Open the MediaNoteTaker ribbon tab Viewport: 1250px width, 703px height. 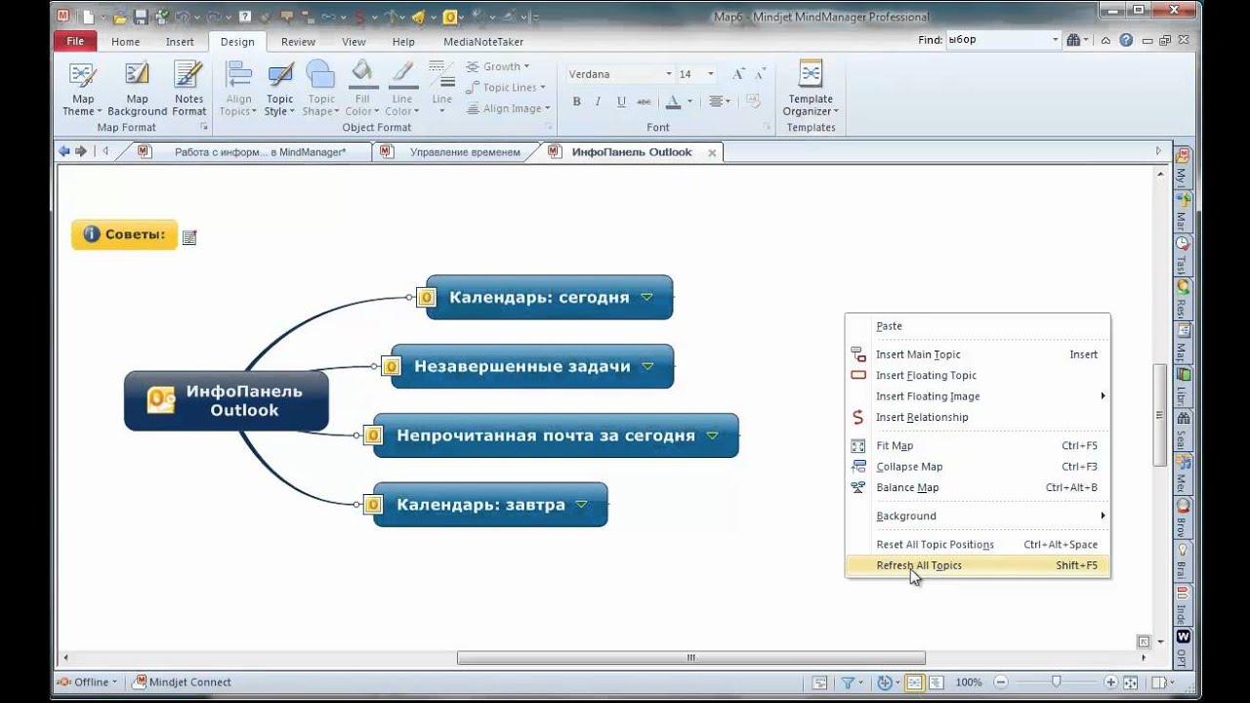click(483, 42)
